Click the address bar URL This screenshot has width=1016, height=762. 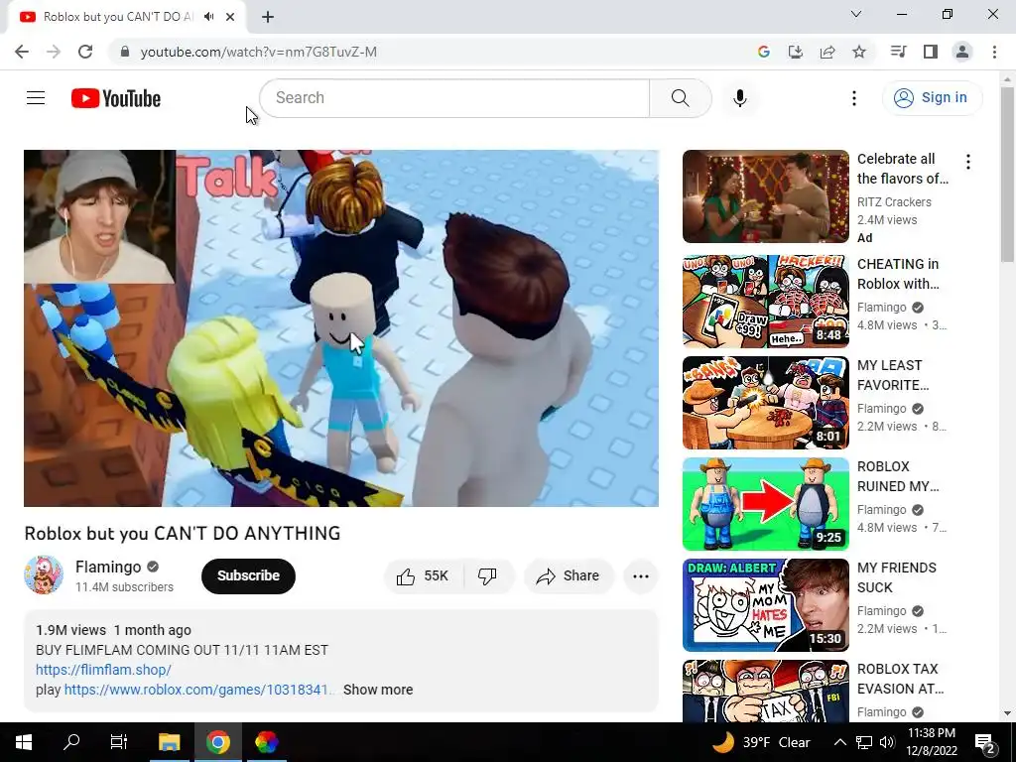259,52
